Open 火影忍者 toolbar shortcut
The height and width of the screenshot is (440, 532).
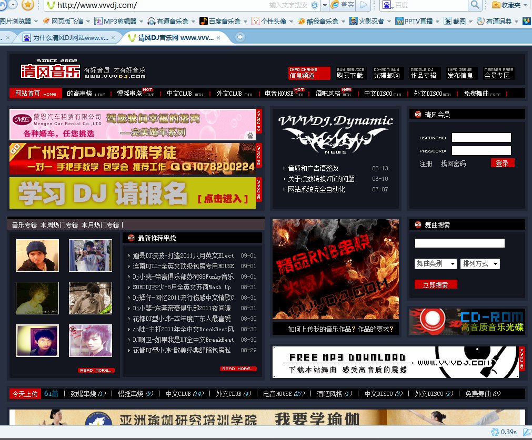pyautogui.click(x=367, y=22)
